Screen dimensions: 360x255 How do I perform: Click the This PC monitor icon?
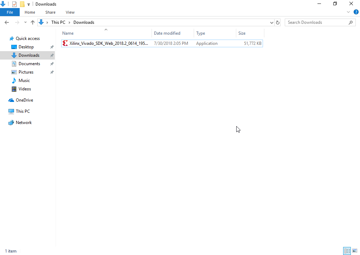[11, 111]
